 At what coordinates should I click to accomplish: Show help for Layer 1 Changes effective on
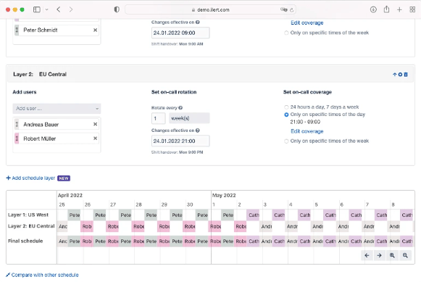(x=198, y=22)
